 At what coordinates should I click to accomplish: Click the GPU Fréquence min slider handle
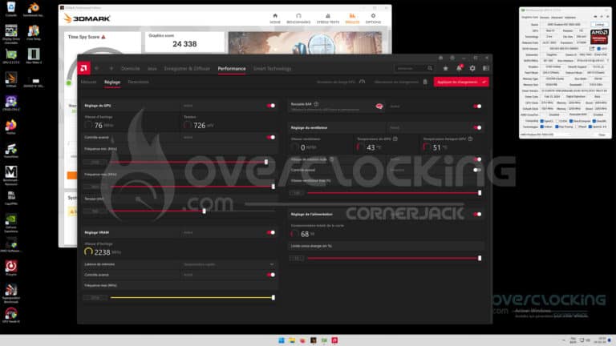[266, 162]
